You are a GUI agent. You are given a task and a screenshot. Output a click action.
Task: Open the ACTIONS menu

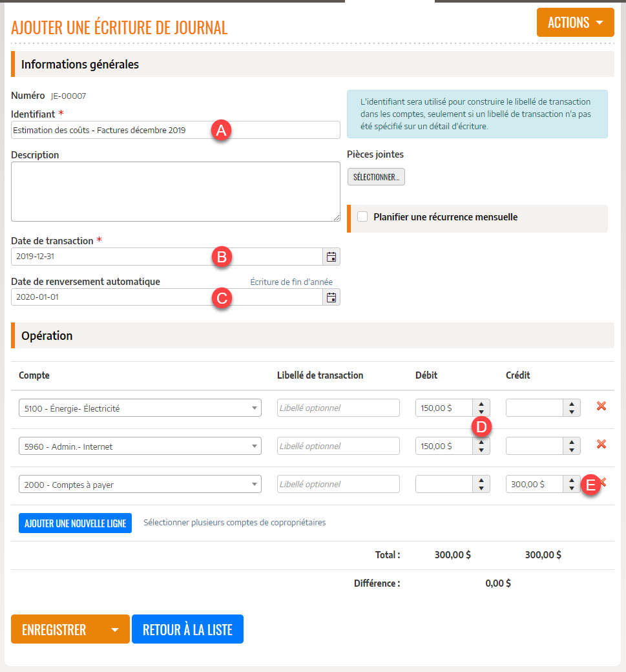click(x=574, y=22)
